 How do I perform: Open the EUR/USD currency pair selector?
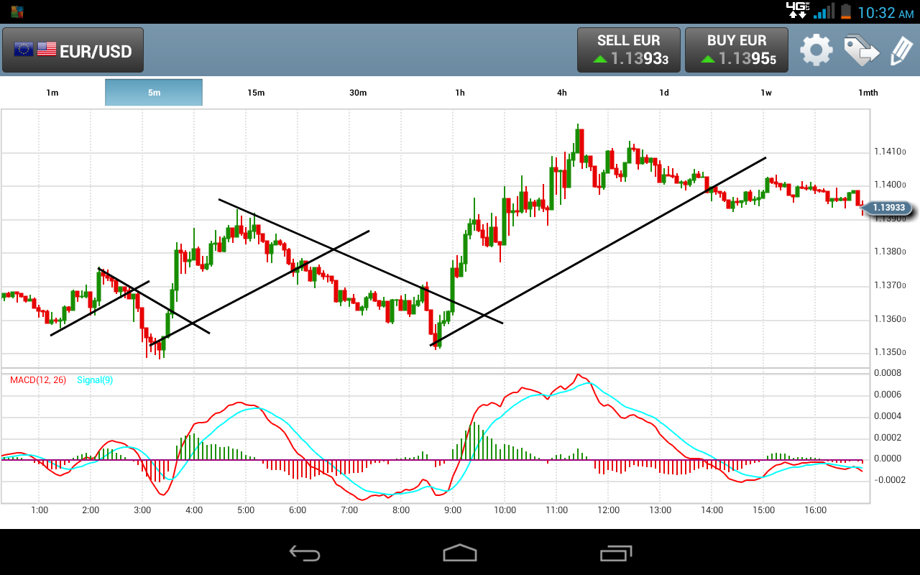point(73,50)
